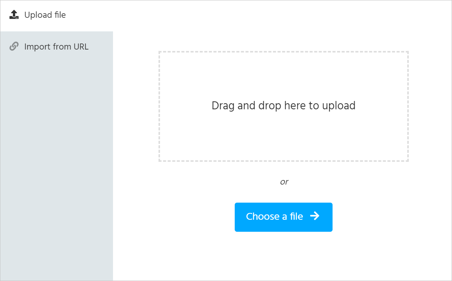Click the right arrow icon in the button
Screen dimensions: 452x281
(315, 216)
